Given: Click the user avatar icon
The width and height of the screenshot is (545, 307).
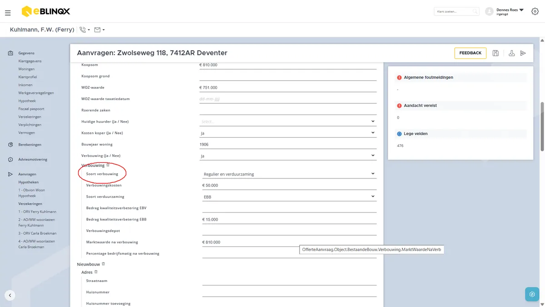Looking at the screenshot, I should (489, 11).
